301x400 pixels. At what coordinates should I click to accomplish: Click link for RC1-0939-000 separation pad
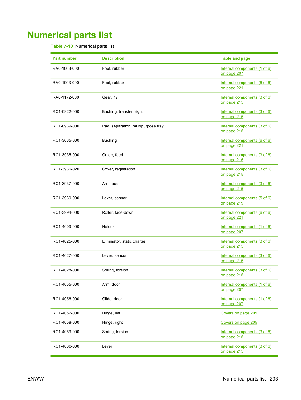[x=246, y=129]
